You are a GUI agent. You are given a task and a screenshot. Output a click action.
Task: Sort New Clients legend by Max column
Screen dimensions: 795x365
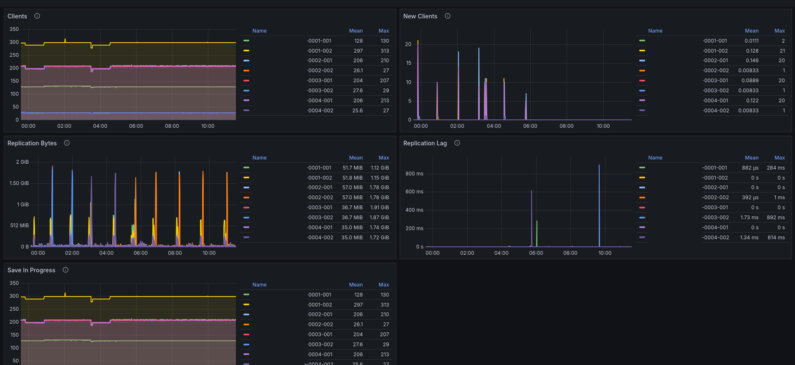[x=780, y=31]
